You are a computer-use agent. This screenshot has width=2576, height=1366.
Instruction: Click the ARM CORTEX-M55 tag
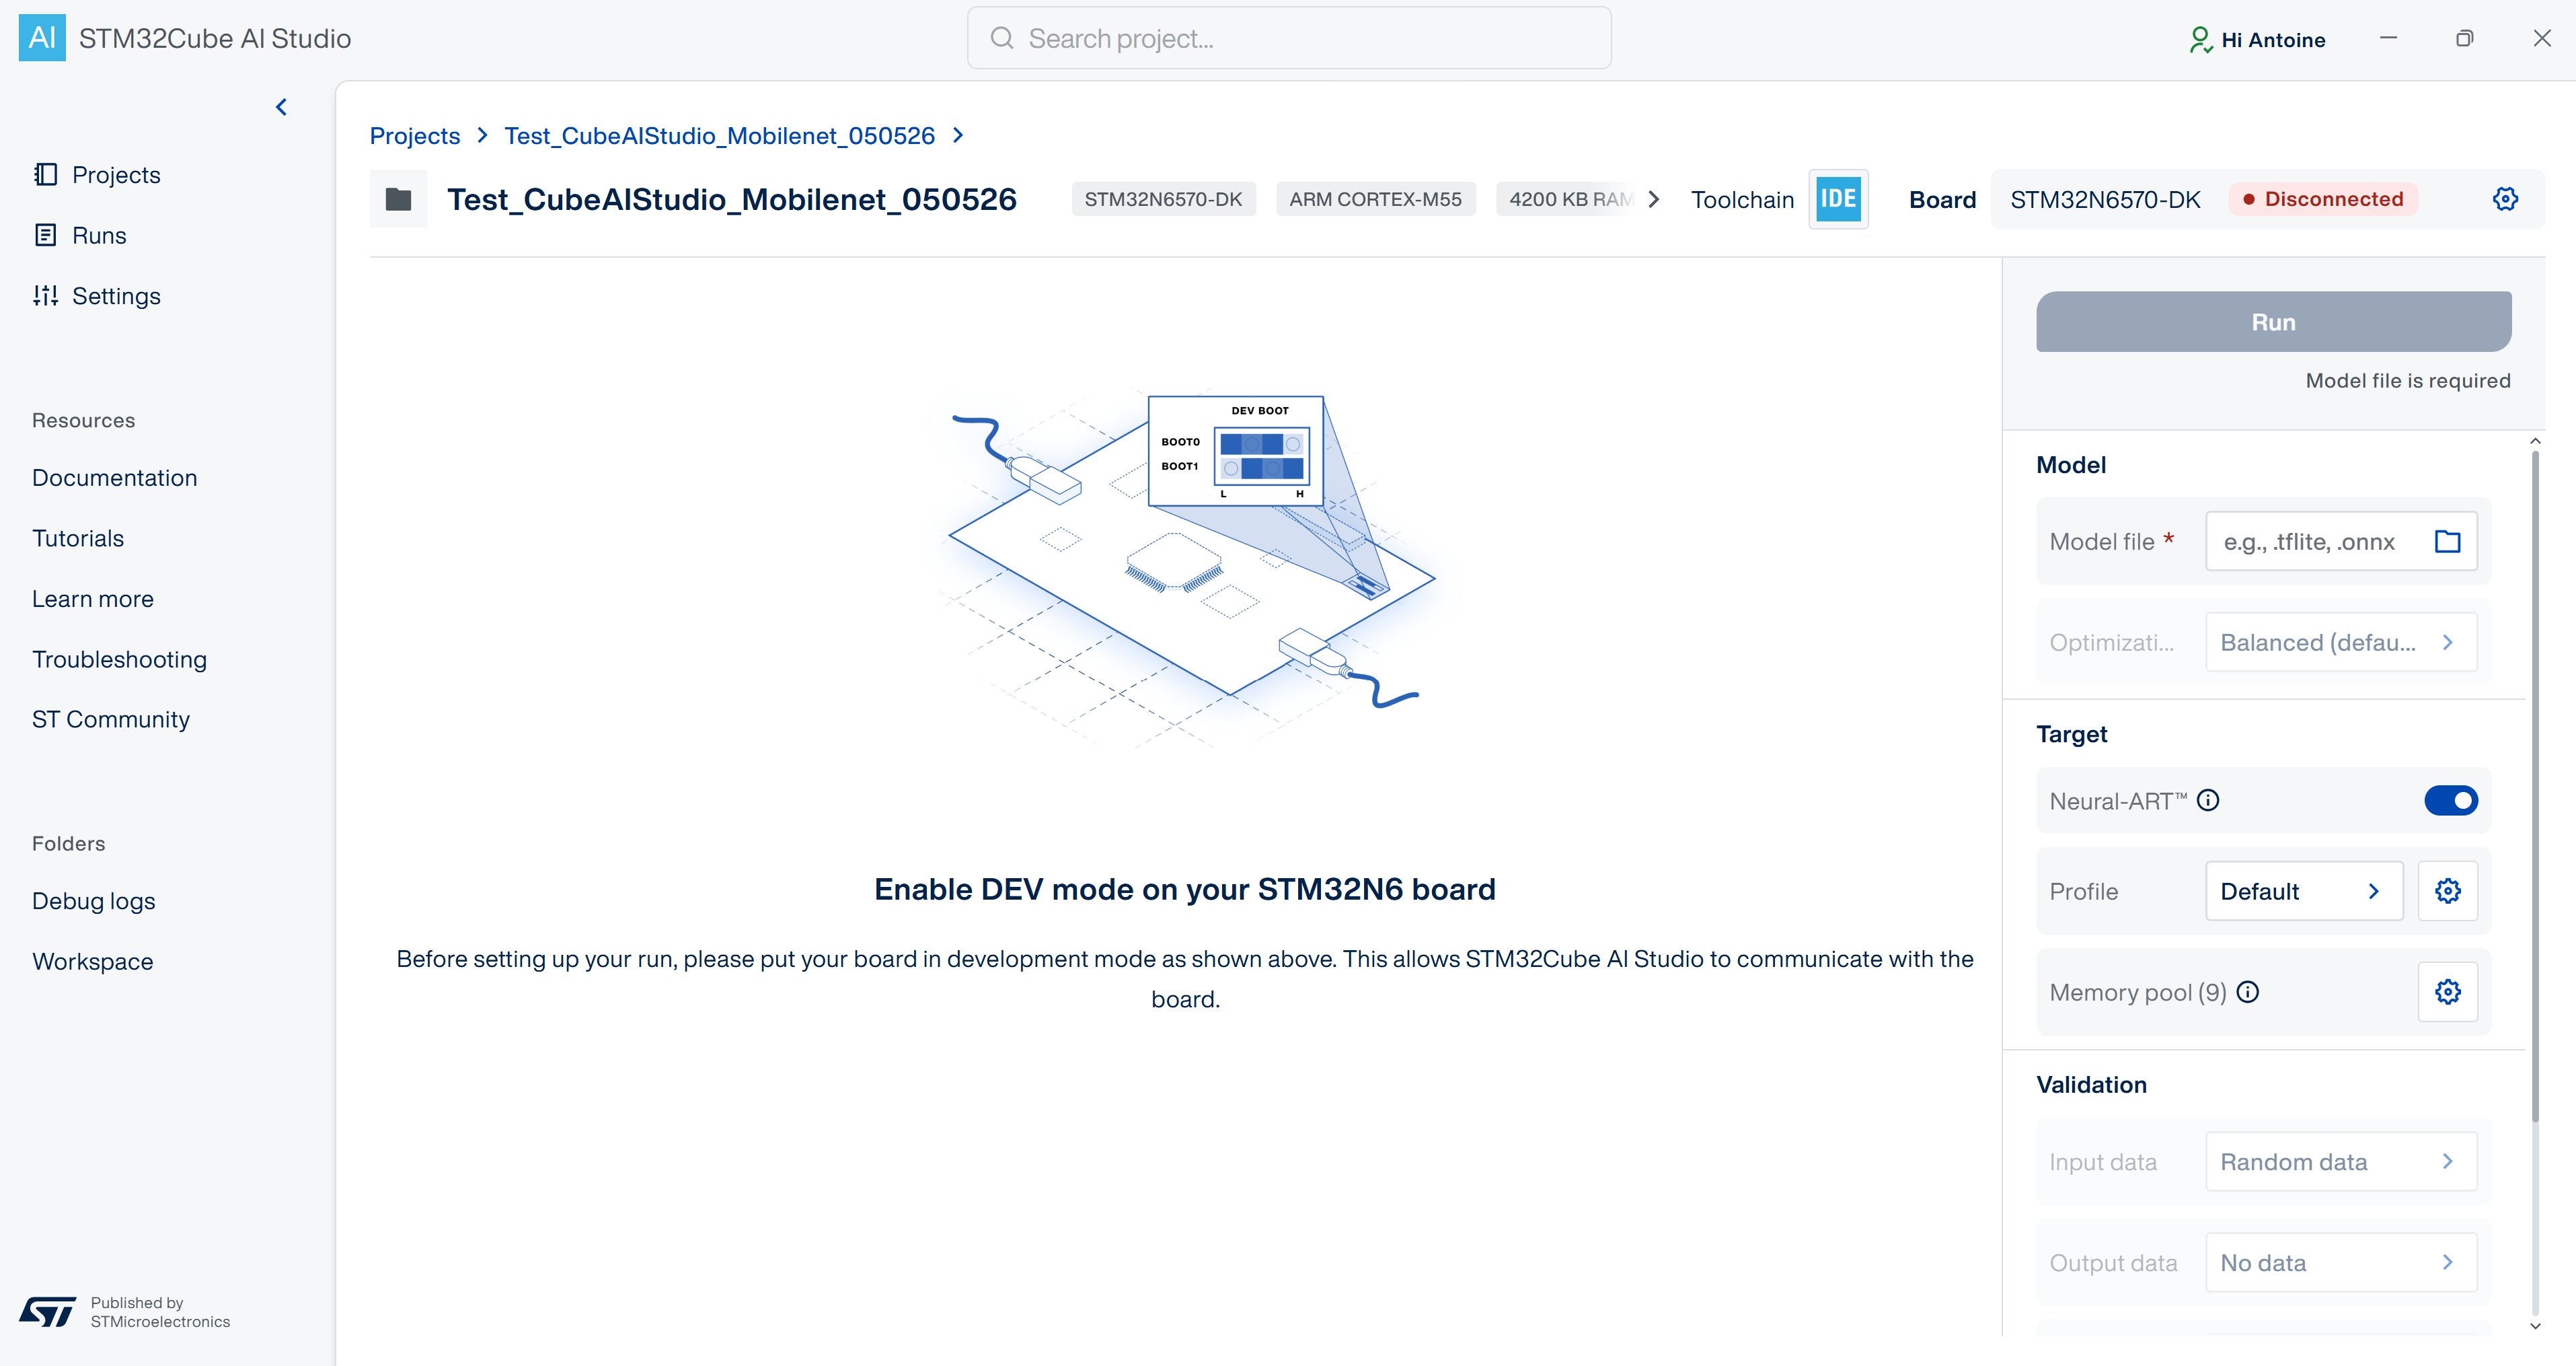pyautogui.click(x=1375, y=199)
